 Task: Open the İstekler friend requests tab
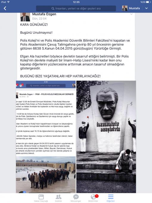click(58, 198)
